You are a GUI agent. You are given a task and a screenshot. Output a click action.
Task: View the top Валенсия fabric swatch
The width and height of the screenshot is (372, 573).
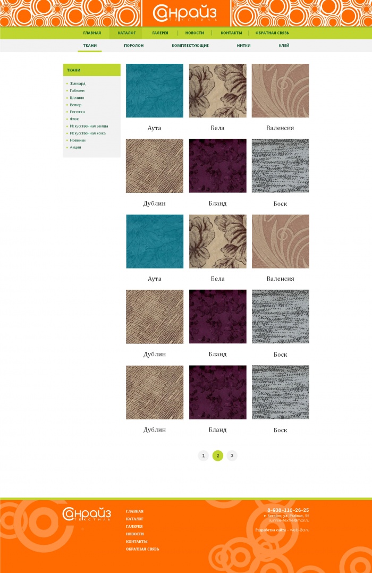click(280, 90)
